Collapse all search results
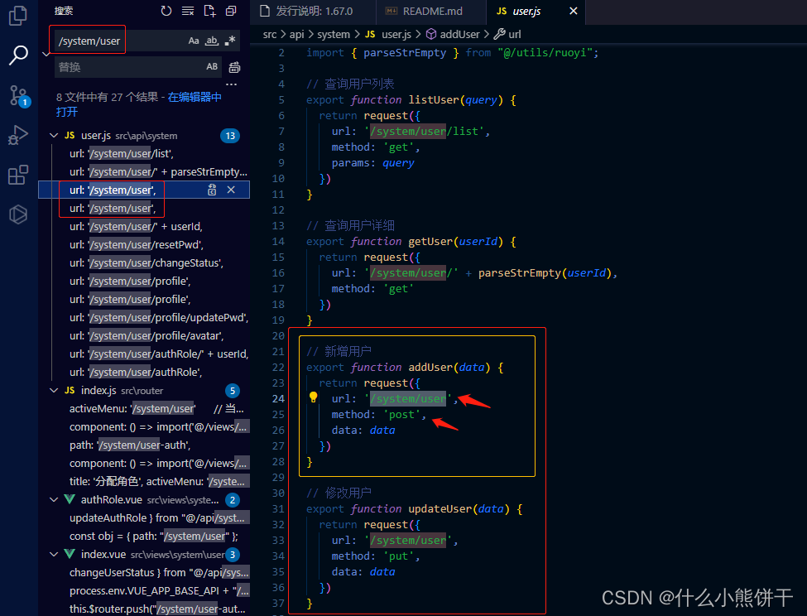 (x=231, y=11)
